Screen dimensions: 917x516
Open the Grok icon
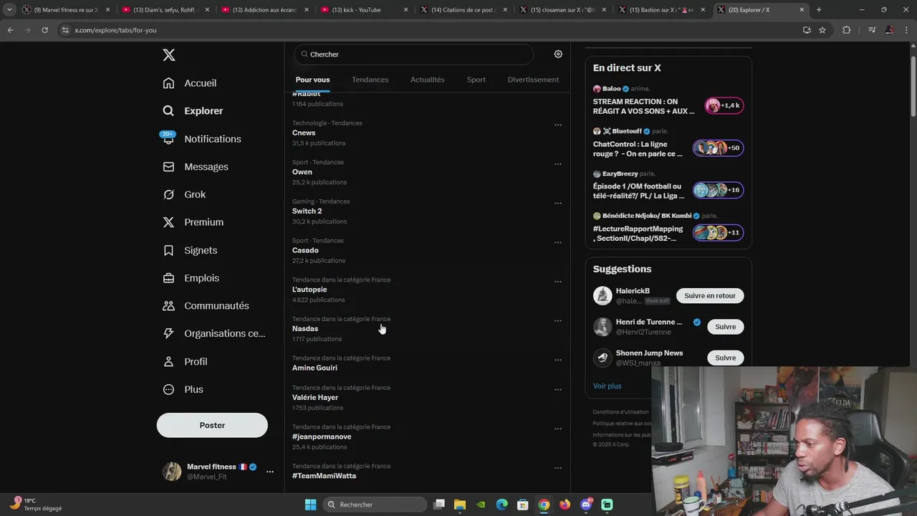tap(168, 195)
